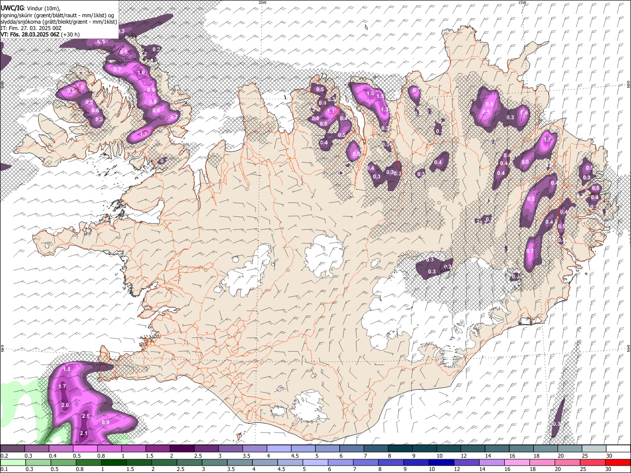Click the lower legend dark blue swatch at 10
The width and height of the screenshot is (631, 473).
(440, 462)
